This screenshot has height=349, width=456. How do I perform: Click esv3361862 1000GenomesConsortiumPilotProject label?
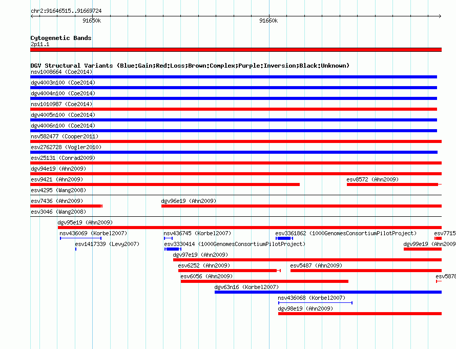point(346,233)
